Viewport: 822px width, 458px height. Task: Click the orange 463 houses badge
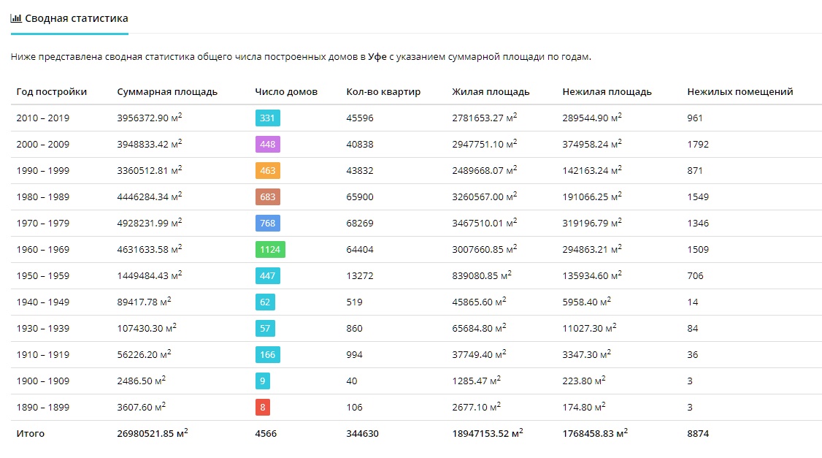tap(267, 170)
